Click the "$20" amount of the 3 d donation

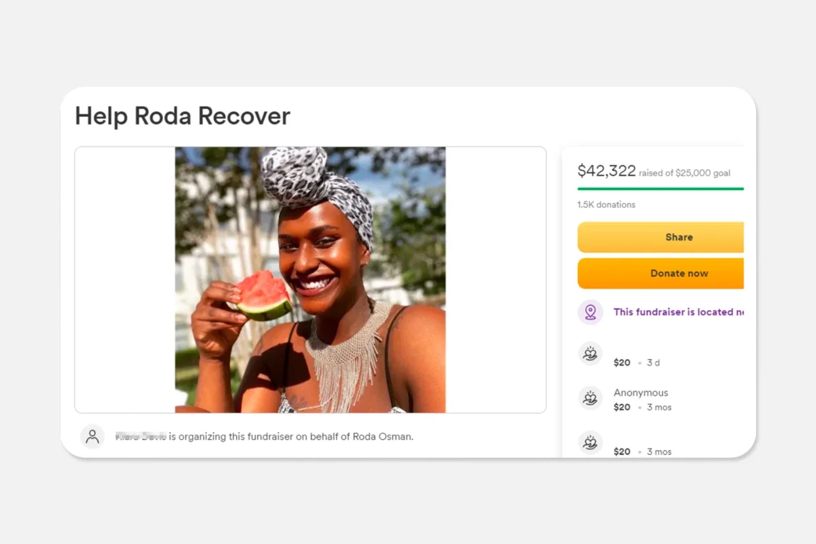[x=622, y=362]
